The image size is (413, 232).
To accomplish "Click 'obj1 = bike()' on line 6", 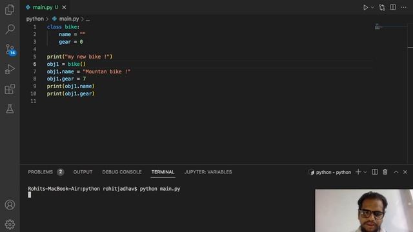I will (x=66, y=64).
